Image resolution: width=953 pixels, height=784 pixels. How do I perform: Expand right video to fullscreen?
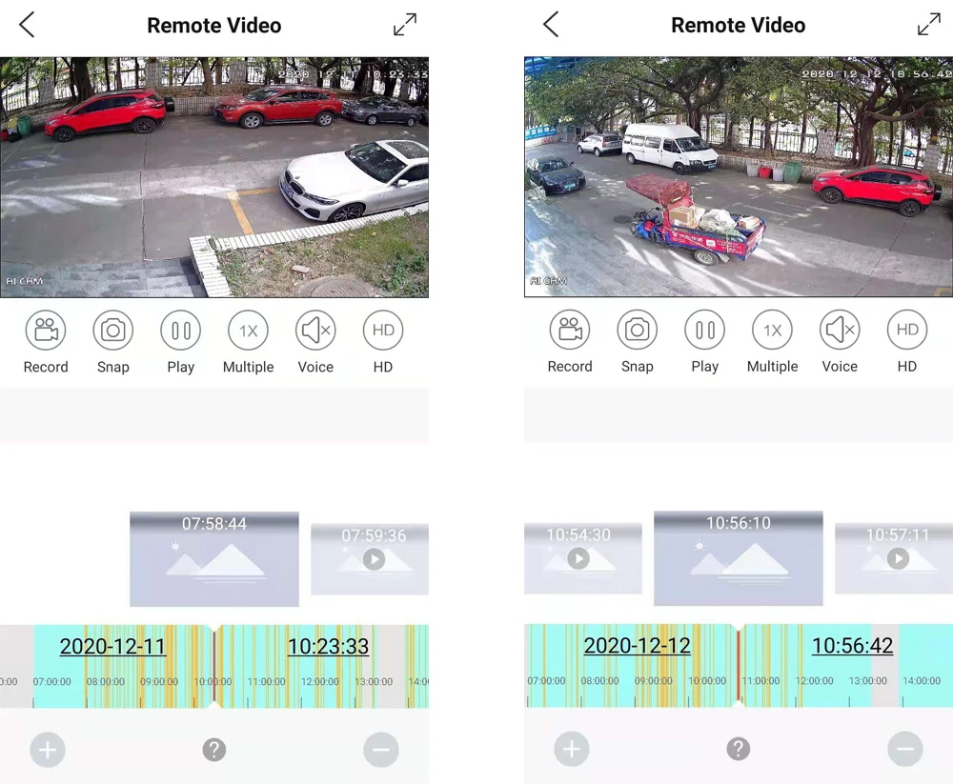(928, 25)
